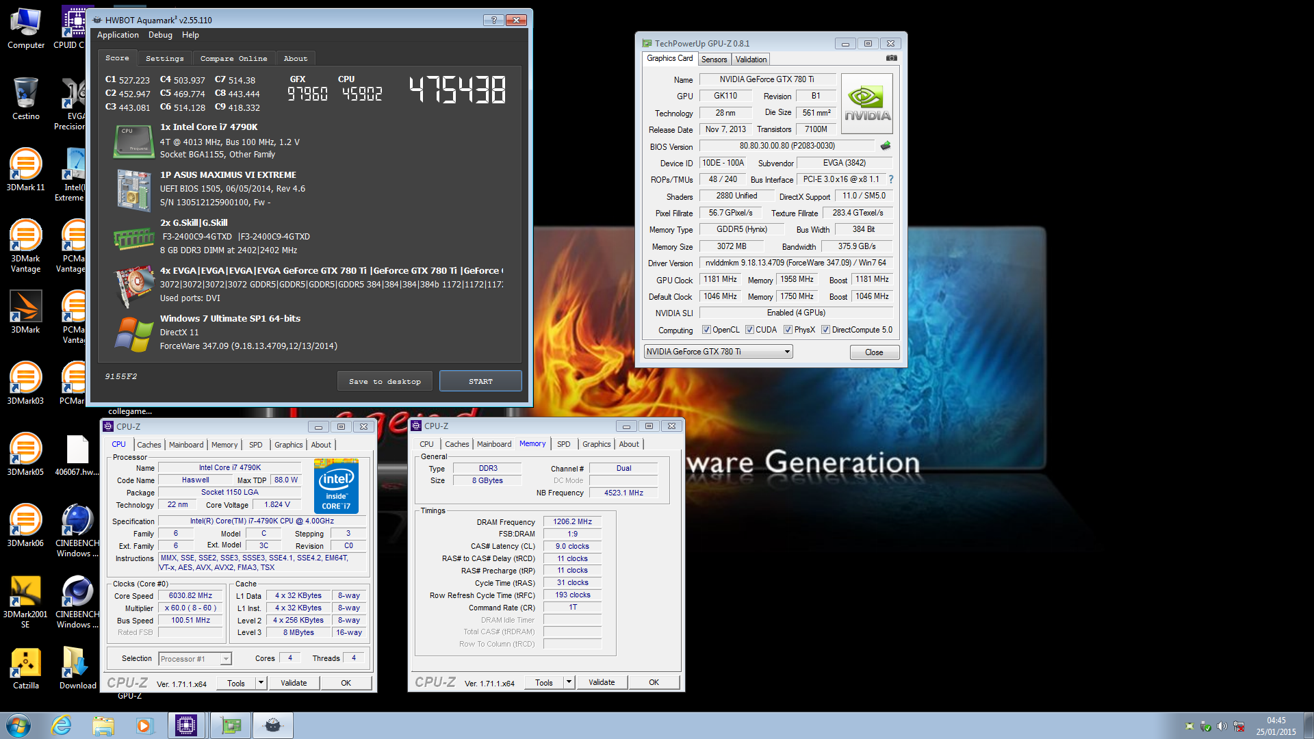Click the Driver Version field in GPU-Z
The image size is (1314, 739).
tap(795, 263)
